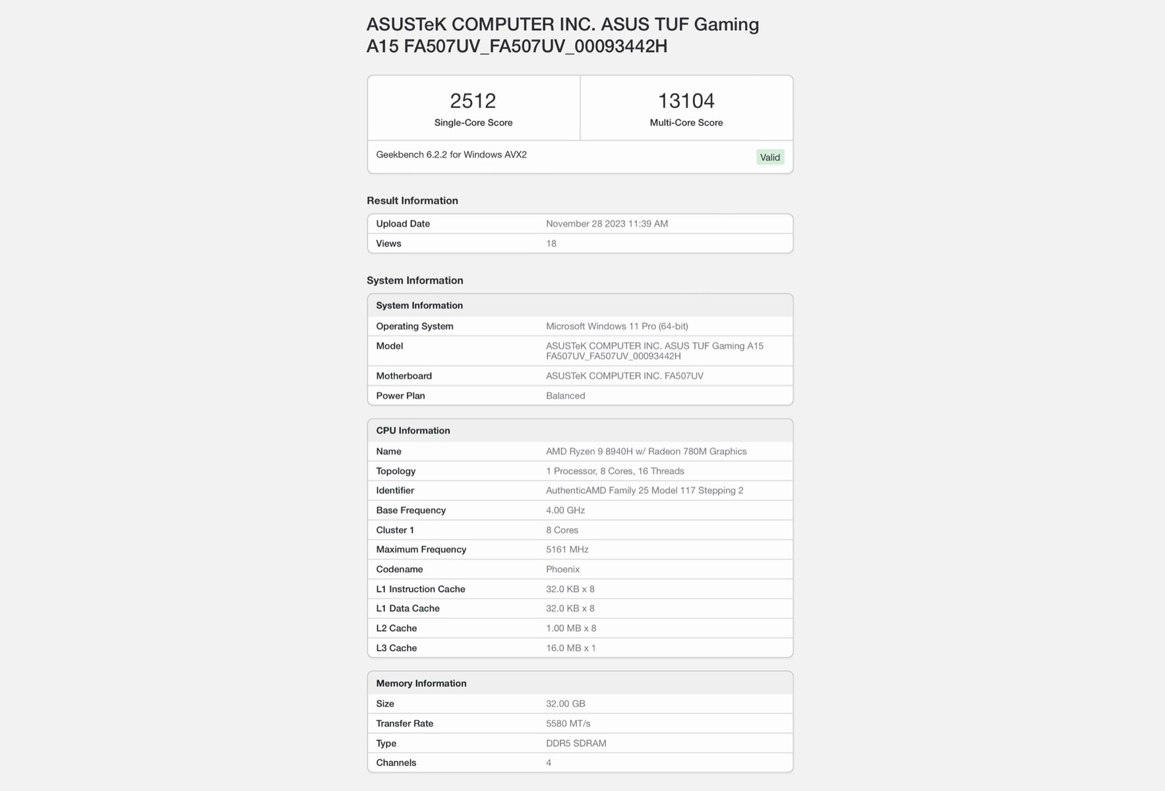Click the Maximum Frequency 5161 MHz value

(567, 550)
